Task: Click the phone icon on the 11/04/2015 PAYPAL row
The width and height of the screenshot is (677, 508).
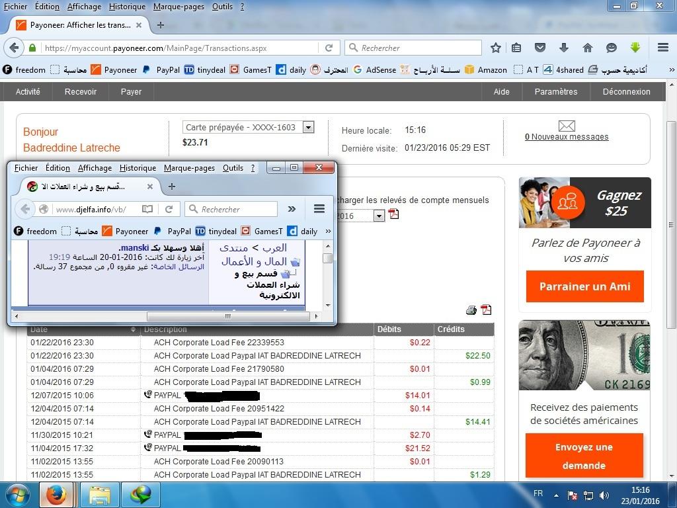Action: pos(147,448)
